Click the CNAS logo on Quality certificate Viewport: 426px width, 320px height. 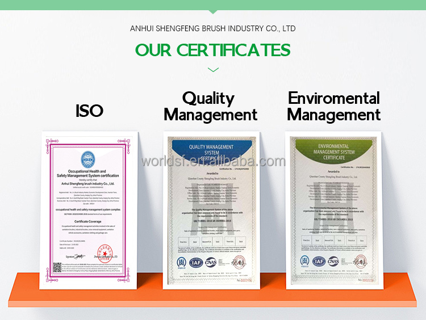point(211,262)
